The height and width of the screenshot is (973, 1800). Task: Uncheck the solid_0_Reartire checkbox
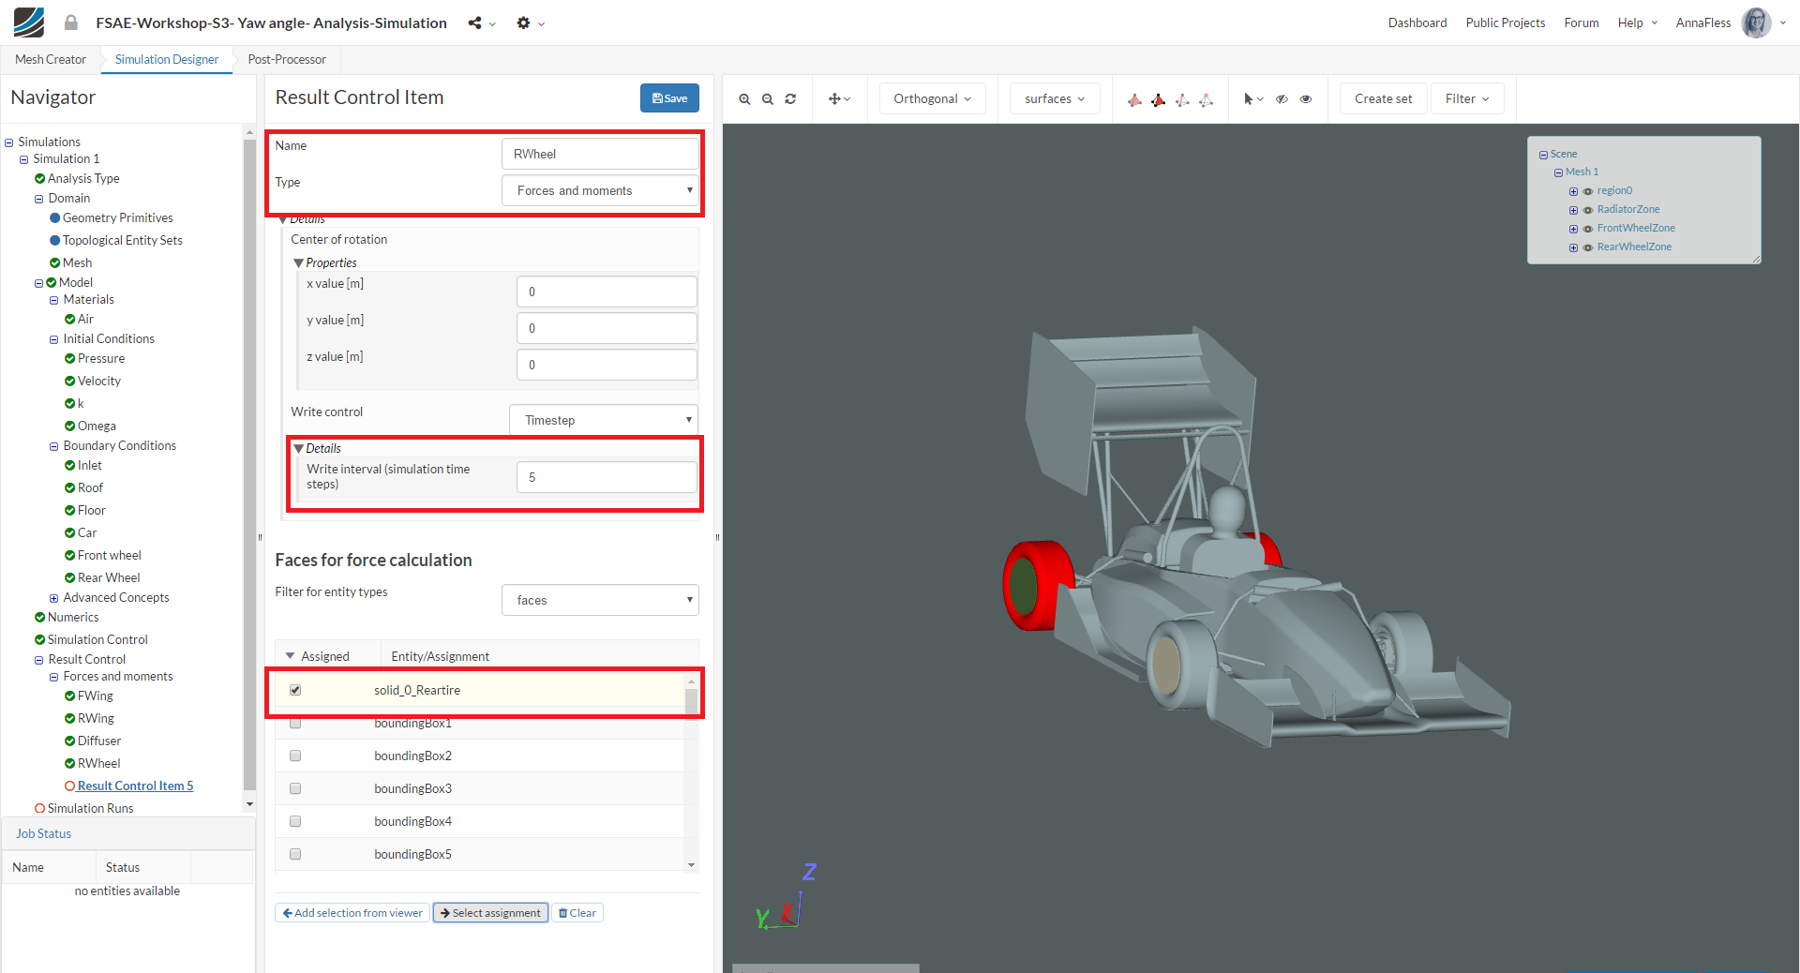295,690
